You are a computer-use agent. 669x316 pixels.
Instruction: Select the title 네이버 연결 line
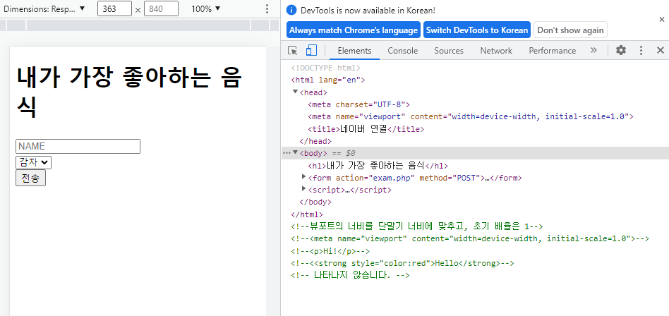[366, 129]
